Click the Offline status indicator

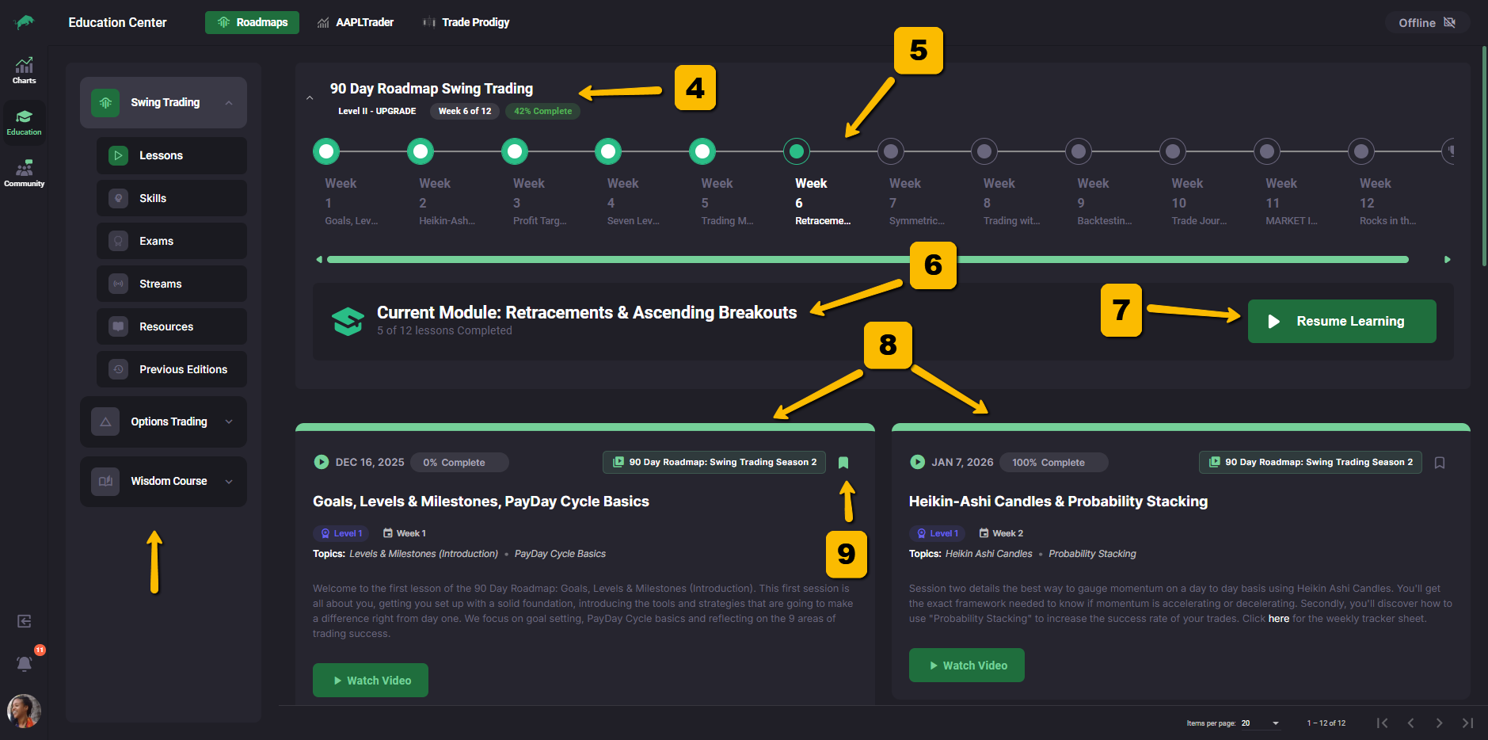pyautogui.click(x=1426, y=23)
